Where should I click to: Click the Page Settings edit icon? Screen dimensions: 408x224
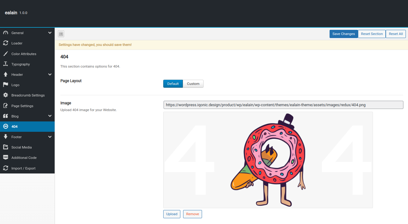(x=5, y=106)
